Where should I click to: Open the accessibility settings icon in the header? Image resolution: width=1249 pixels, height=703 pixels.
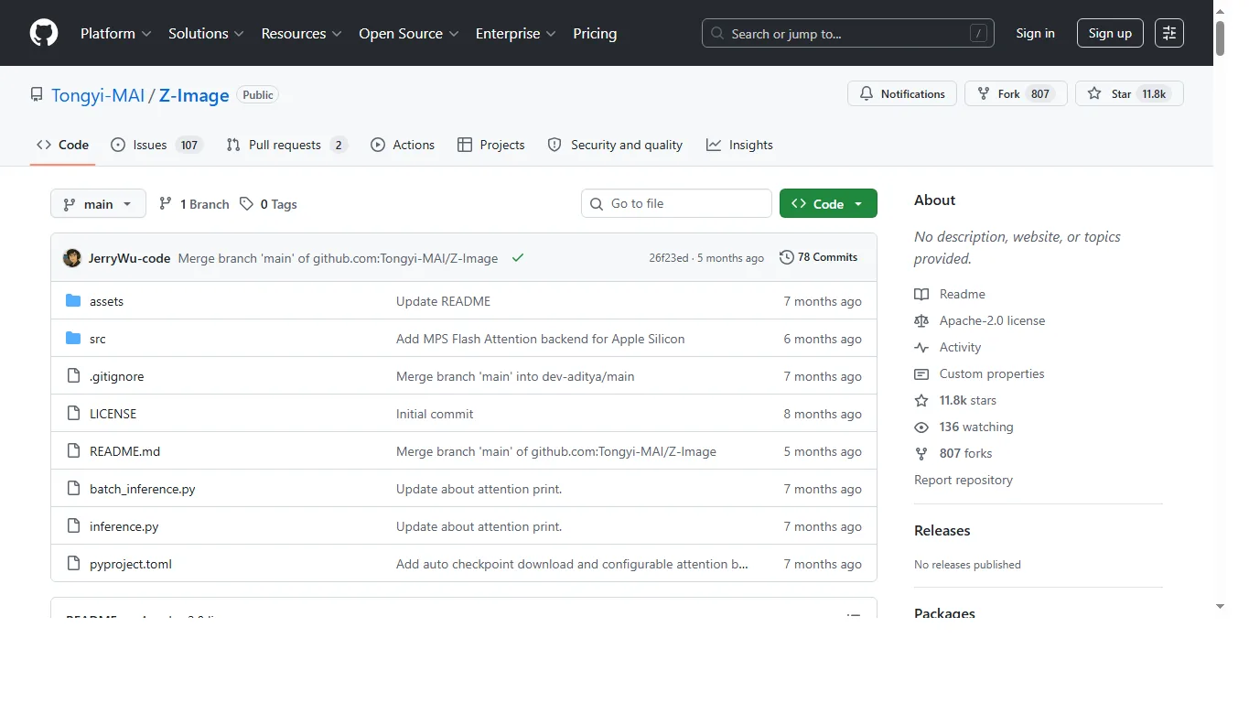(1169, 33)
